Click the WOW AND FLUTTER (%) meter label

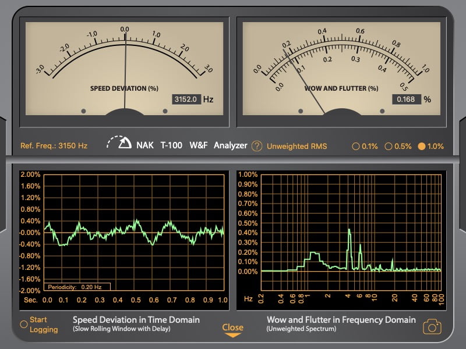341,88
